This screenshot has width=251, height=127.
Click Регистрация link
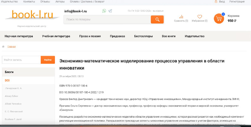point(237,2)
